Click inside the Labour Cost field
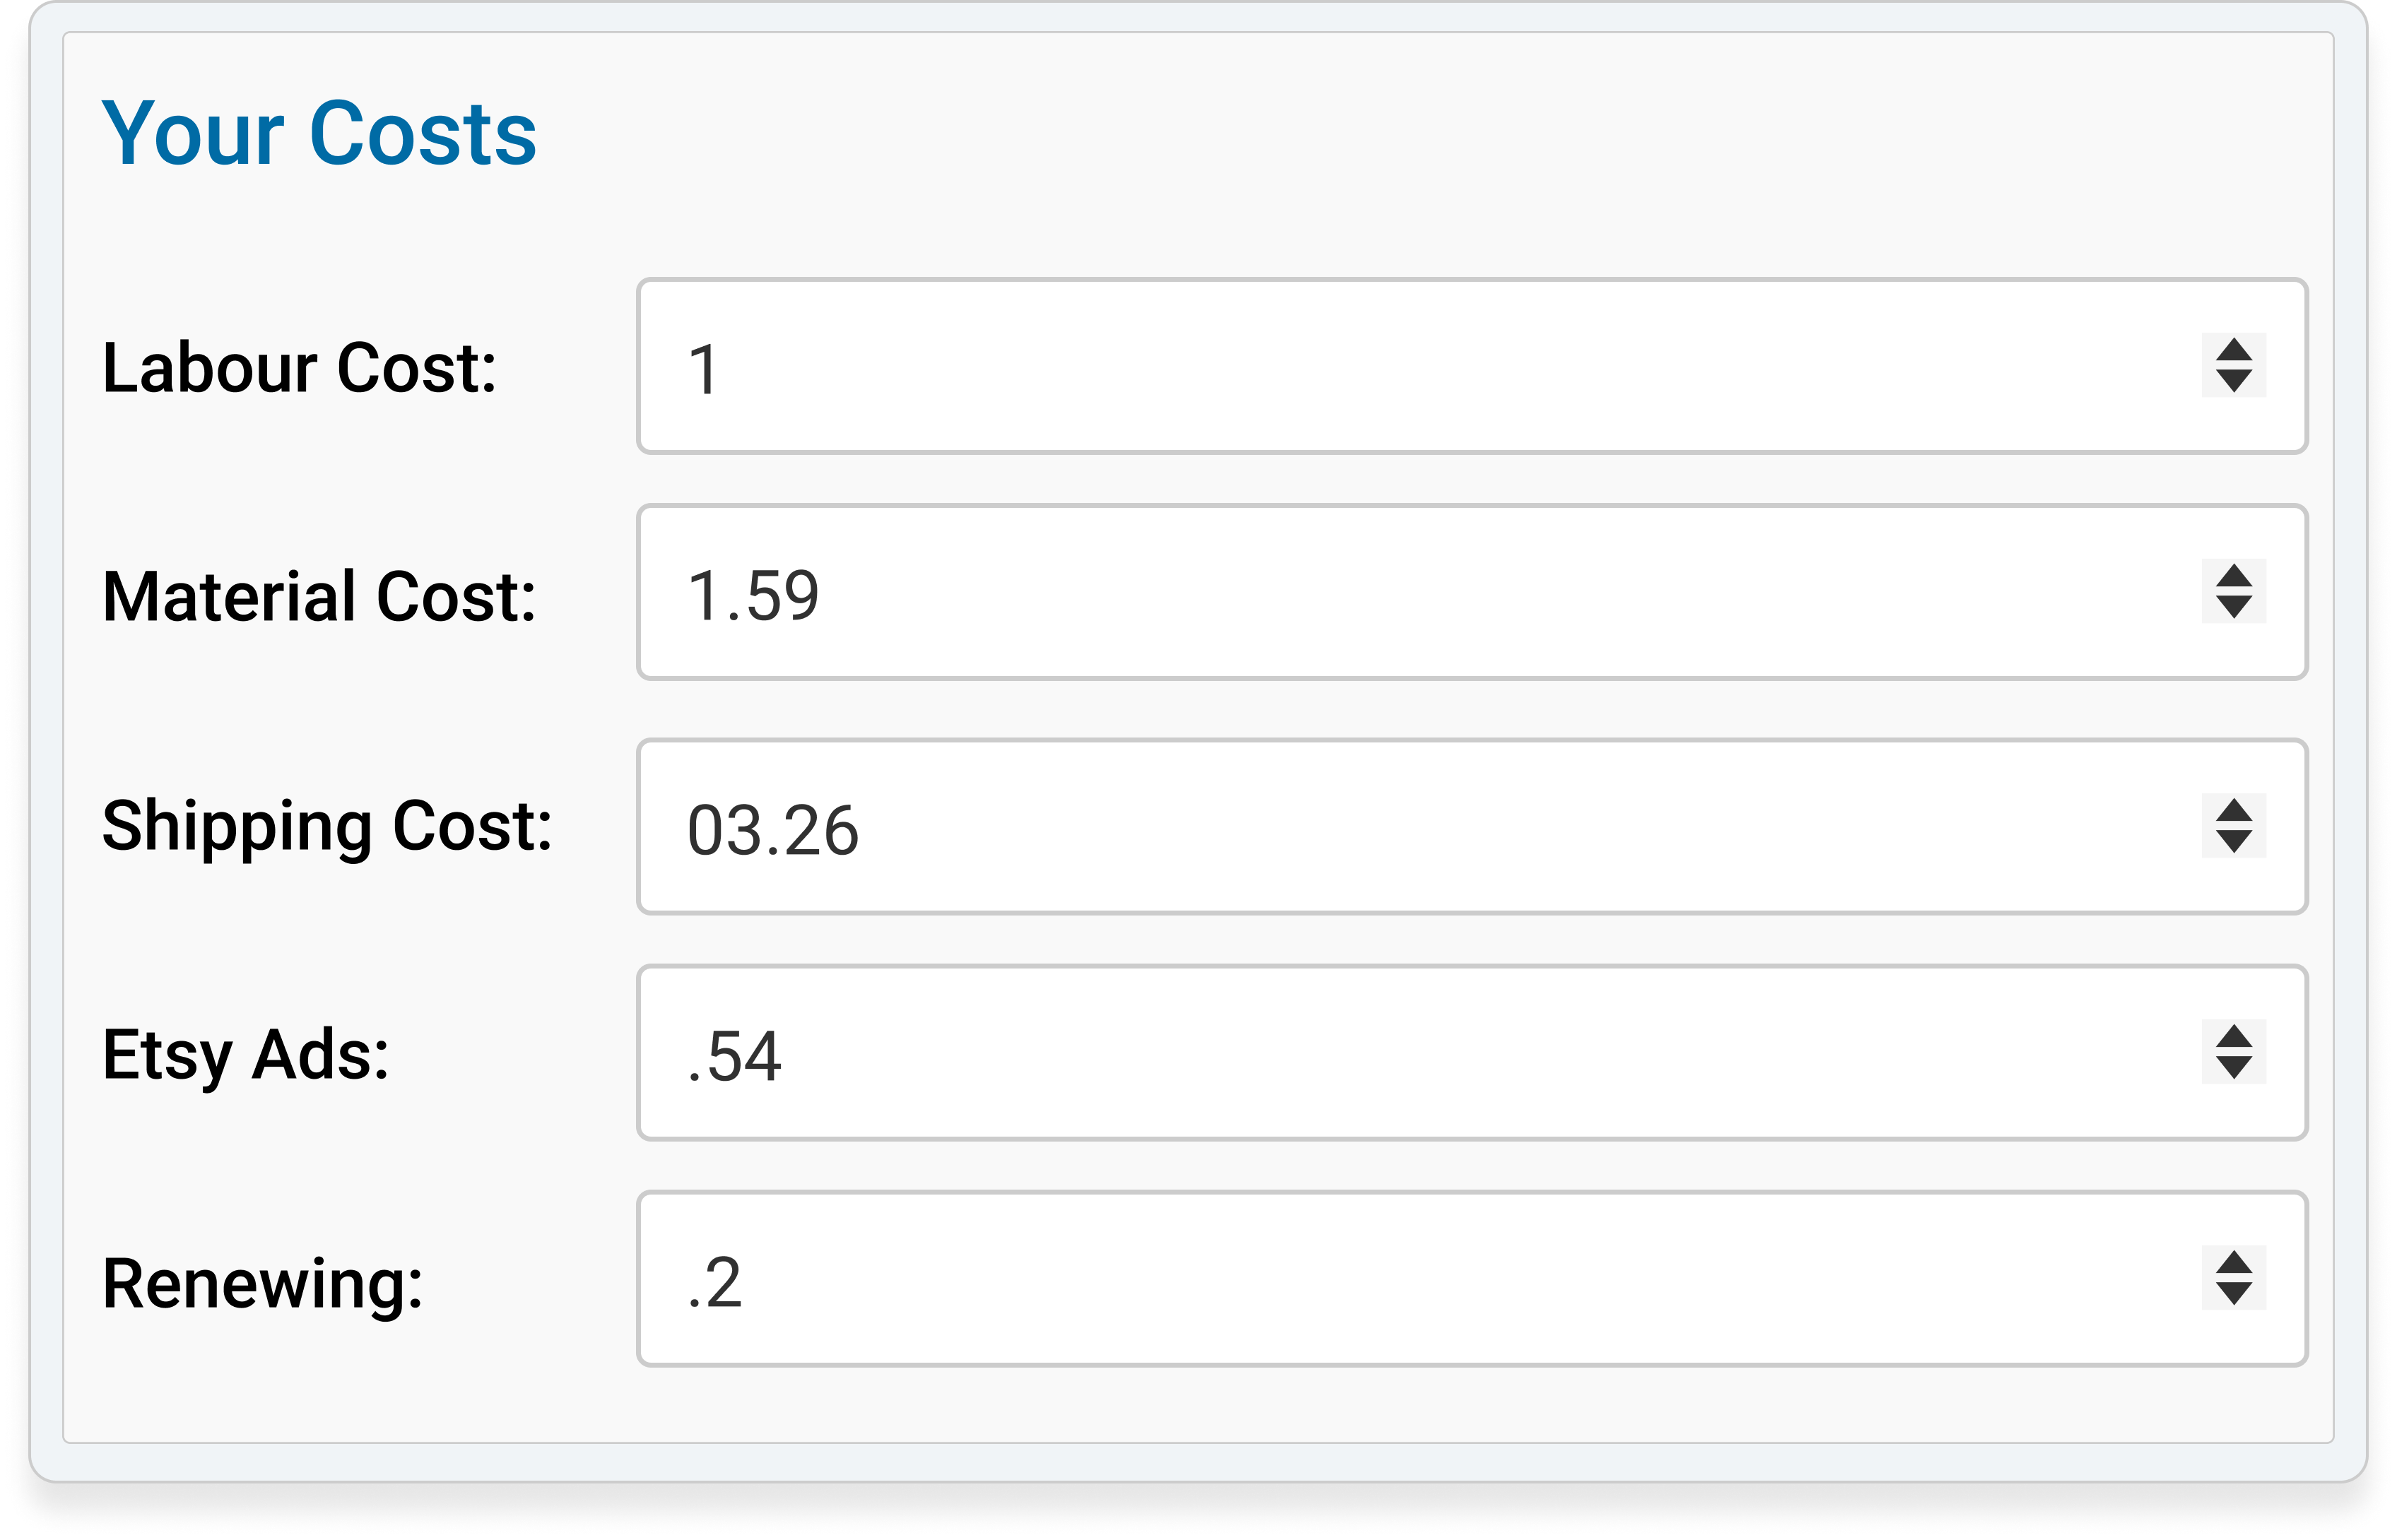2397x1540 pixels. [1471, 366]
